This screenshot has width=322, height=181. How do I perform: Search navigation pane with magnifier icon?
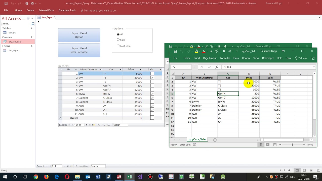[x=33, y=24]
